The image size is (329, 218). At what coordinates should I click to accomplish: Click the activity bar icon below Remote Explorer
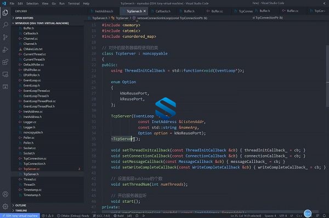(5, 86)
